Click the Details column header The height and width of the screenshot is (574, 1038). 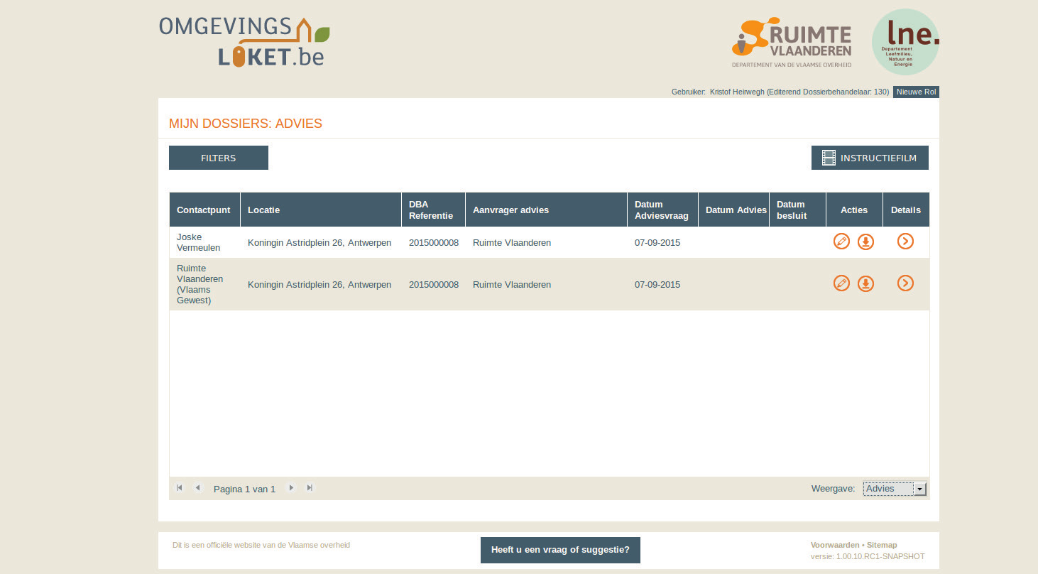coord(906,210)
